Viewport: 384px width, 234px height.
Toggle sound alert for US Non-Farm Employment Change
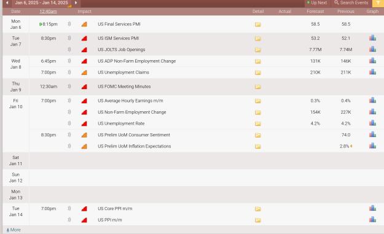69,112
